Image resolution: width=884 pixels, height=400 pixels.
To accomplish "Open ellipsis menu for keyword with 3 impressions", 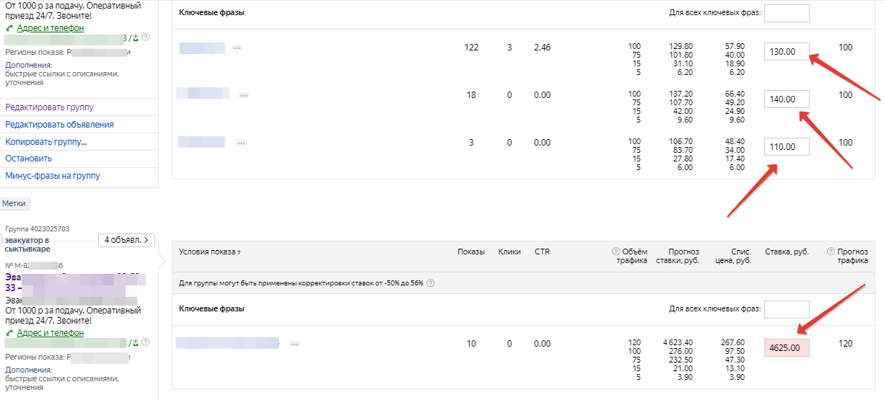I will (242, 143).
